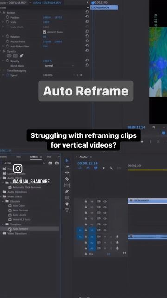Reset the Rotation parameter
The image size is (167, 298).
(x=87, y=36)
